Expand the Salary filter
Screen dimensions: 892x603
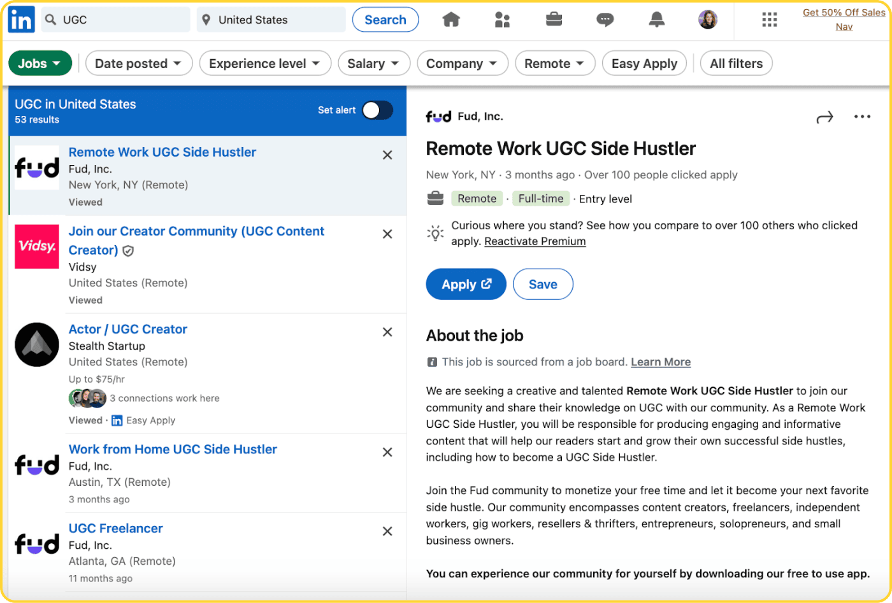point(374,63)
